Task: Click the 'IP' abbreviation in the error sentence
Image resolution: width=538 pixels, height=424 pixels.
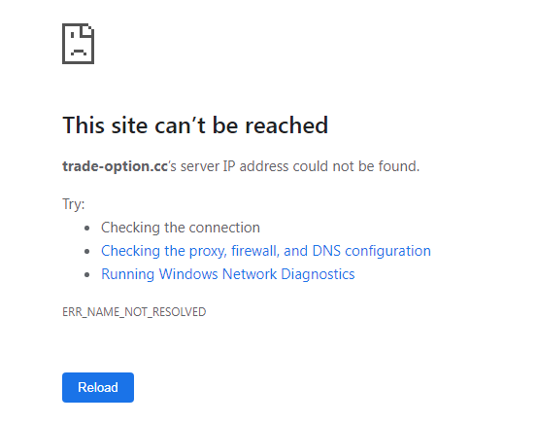Action: [x=229, y=166]
